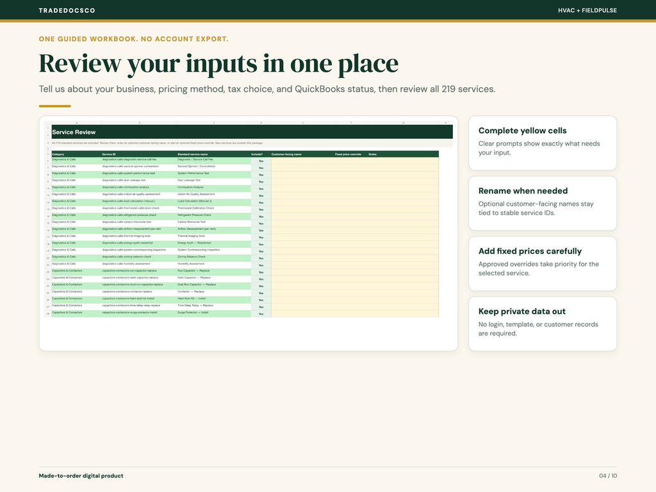The image size is (656, 492).
Task: Click the HVAC + FIELDPULSE header label
Action: pos(587,10)
